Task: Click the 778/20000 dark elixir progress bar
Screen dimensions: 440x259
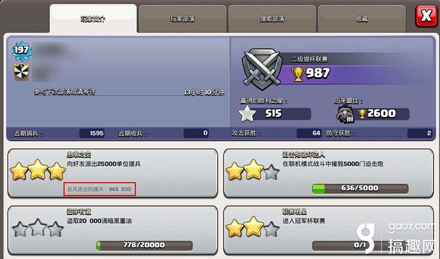Action: (x=144, y=246)
